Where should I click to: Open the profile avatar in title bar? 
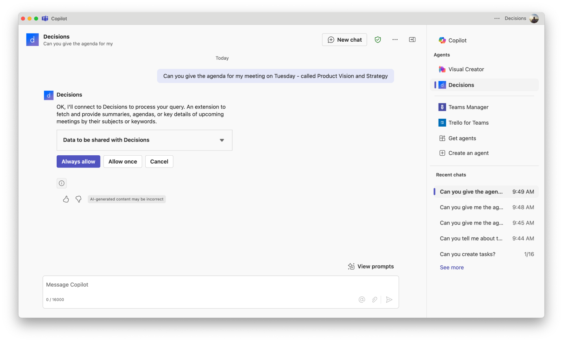click(x=534, y=18)
